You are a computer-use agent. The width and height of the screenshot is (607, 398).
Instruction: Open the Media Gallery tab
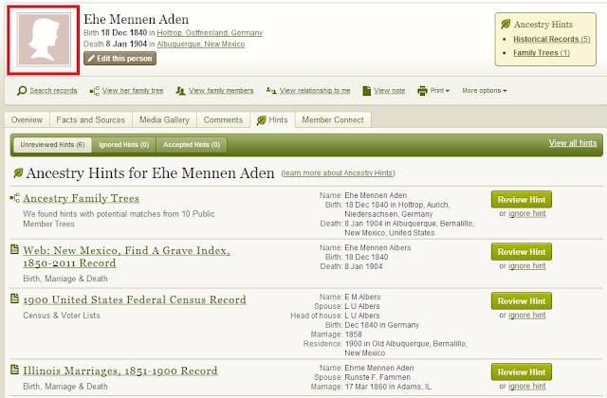pos(164,120)
